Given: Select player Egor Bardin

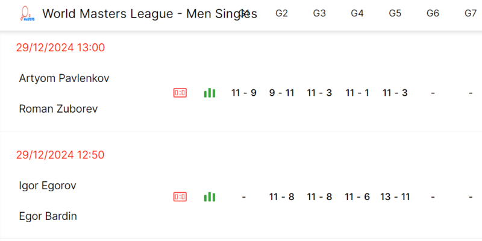Looking at the screenshot, I should 48,216.
